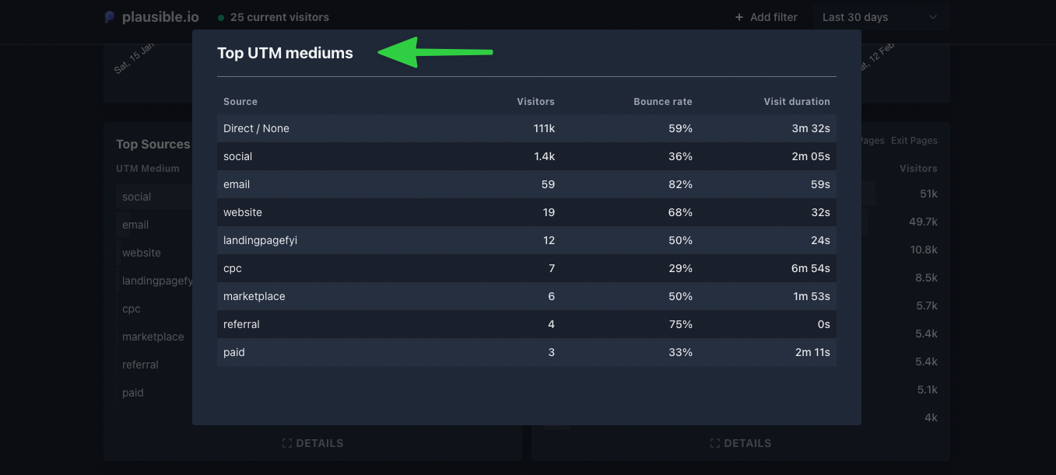Click the plus icon beside Add filter

pos(739,17)
